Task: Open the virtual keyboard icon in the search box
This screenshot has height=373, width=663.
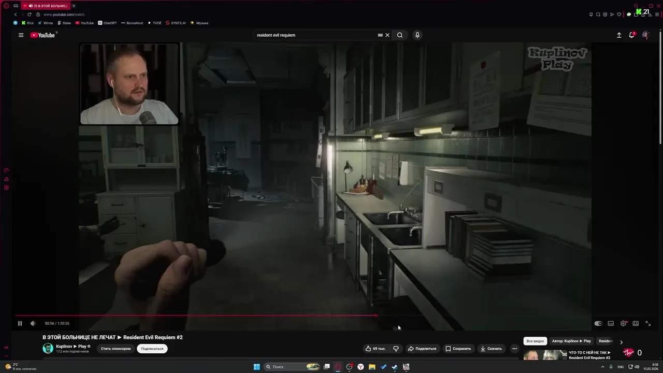Action: (380, 35)
